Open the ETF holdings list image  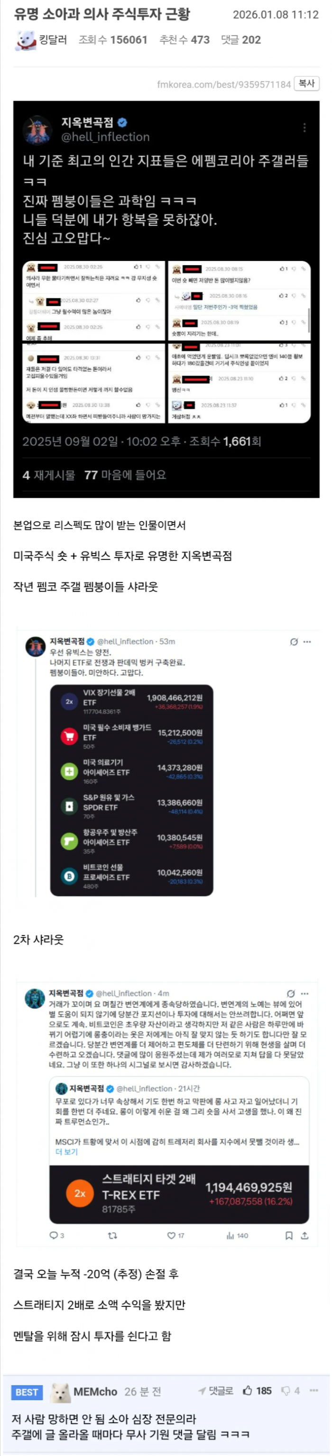pos(131,790)
